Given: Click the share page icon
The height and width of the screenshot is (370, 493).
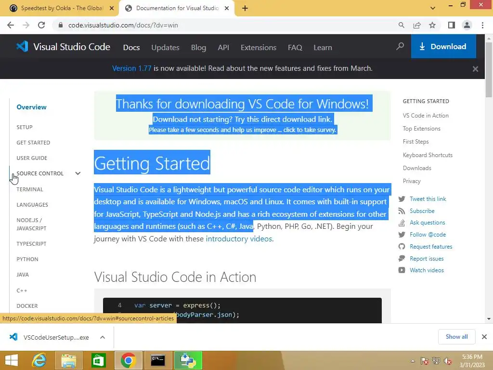Looking at the screenshot, I should pos(417,25).
